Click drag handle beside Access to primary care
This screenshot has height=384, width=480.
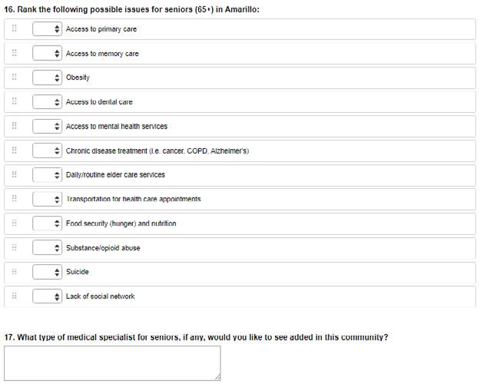click(15, 28)
